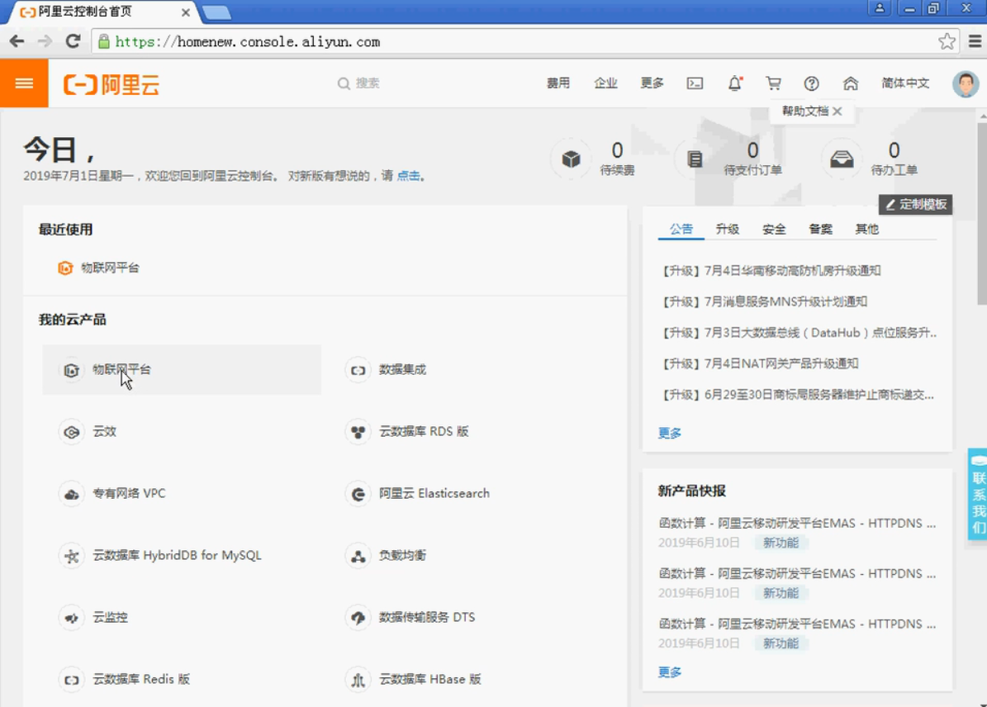Open the 7月4日华南移动高防机房升级通知 announcement
Image resolution: width=987 pixels, height=707 pixels.
[771, 271]
